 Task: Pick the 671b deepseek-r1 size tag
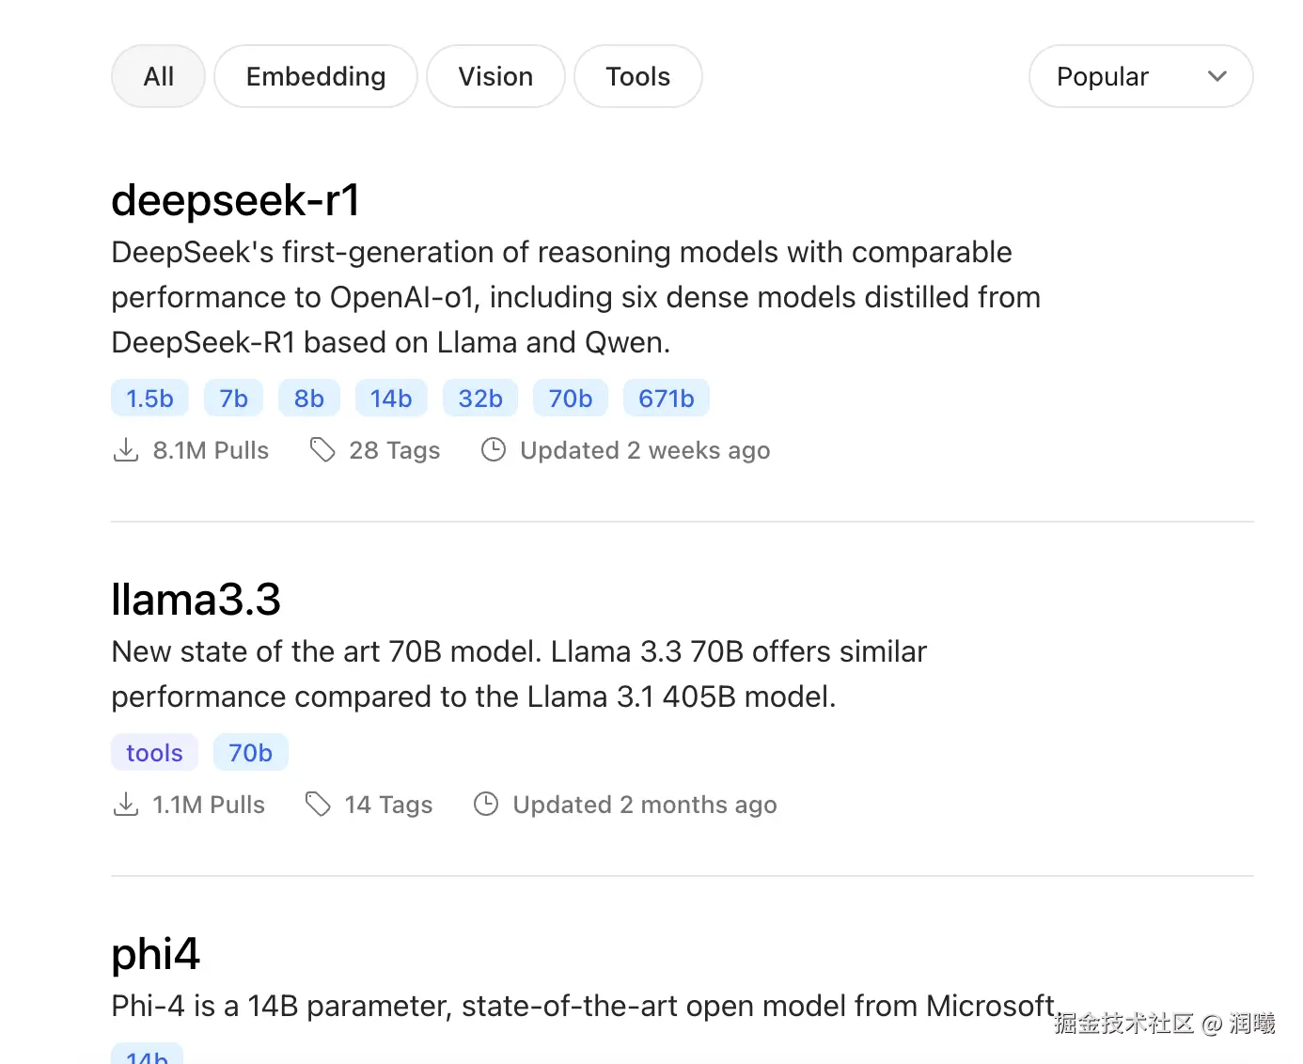click(x=666, y=399)
